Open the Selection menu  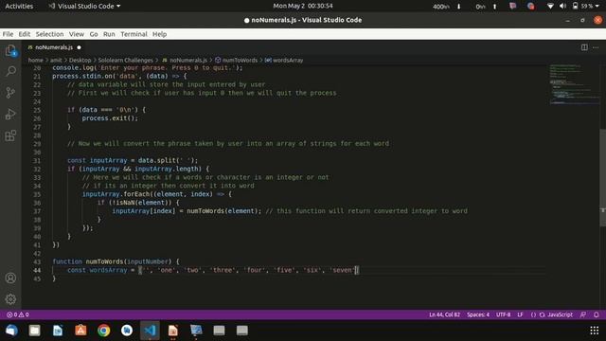tap(49, 34)
